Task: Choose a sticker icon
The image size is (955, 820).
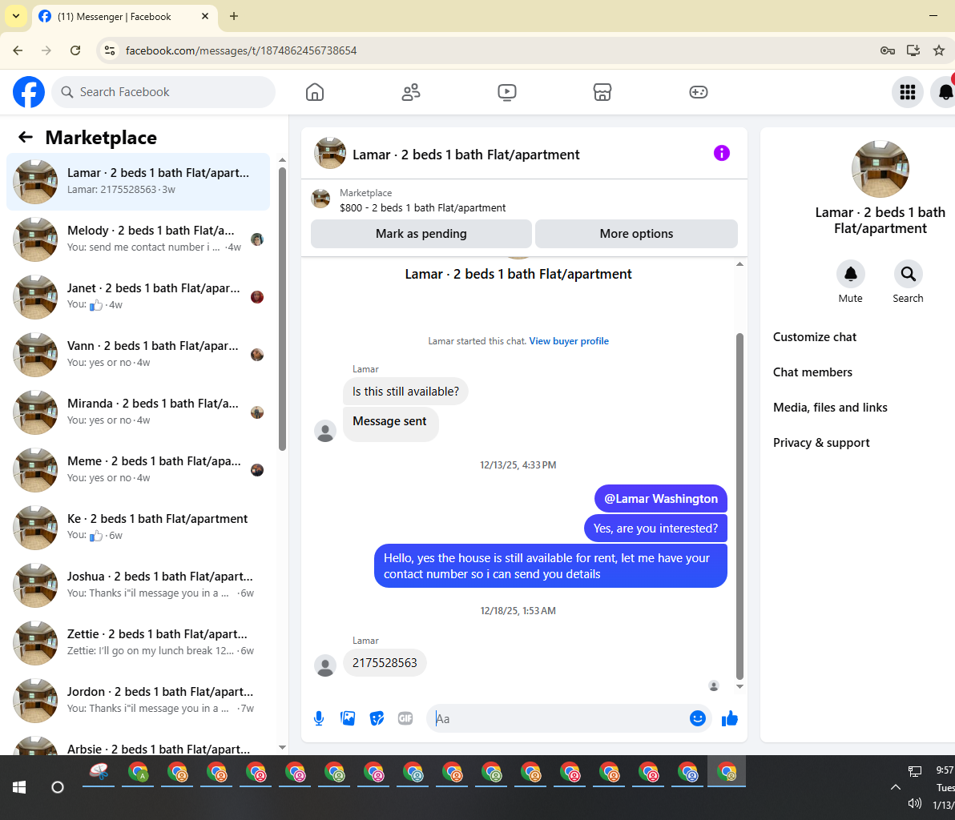Action: pos(377,719)
